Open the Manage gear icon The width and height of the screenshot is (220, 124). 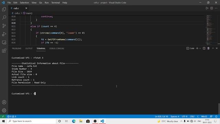(x=4, y=110)
